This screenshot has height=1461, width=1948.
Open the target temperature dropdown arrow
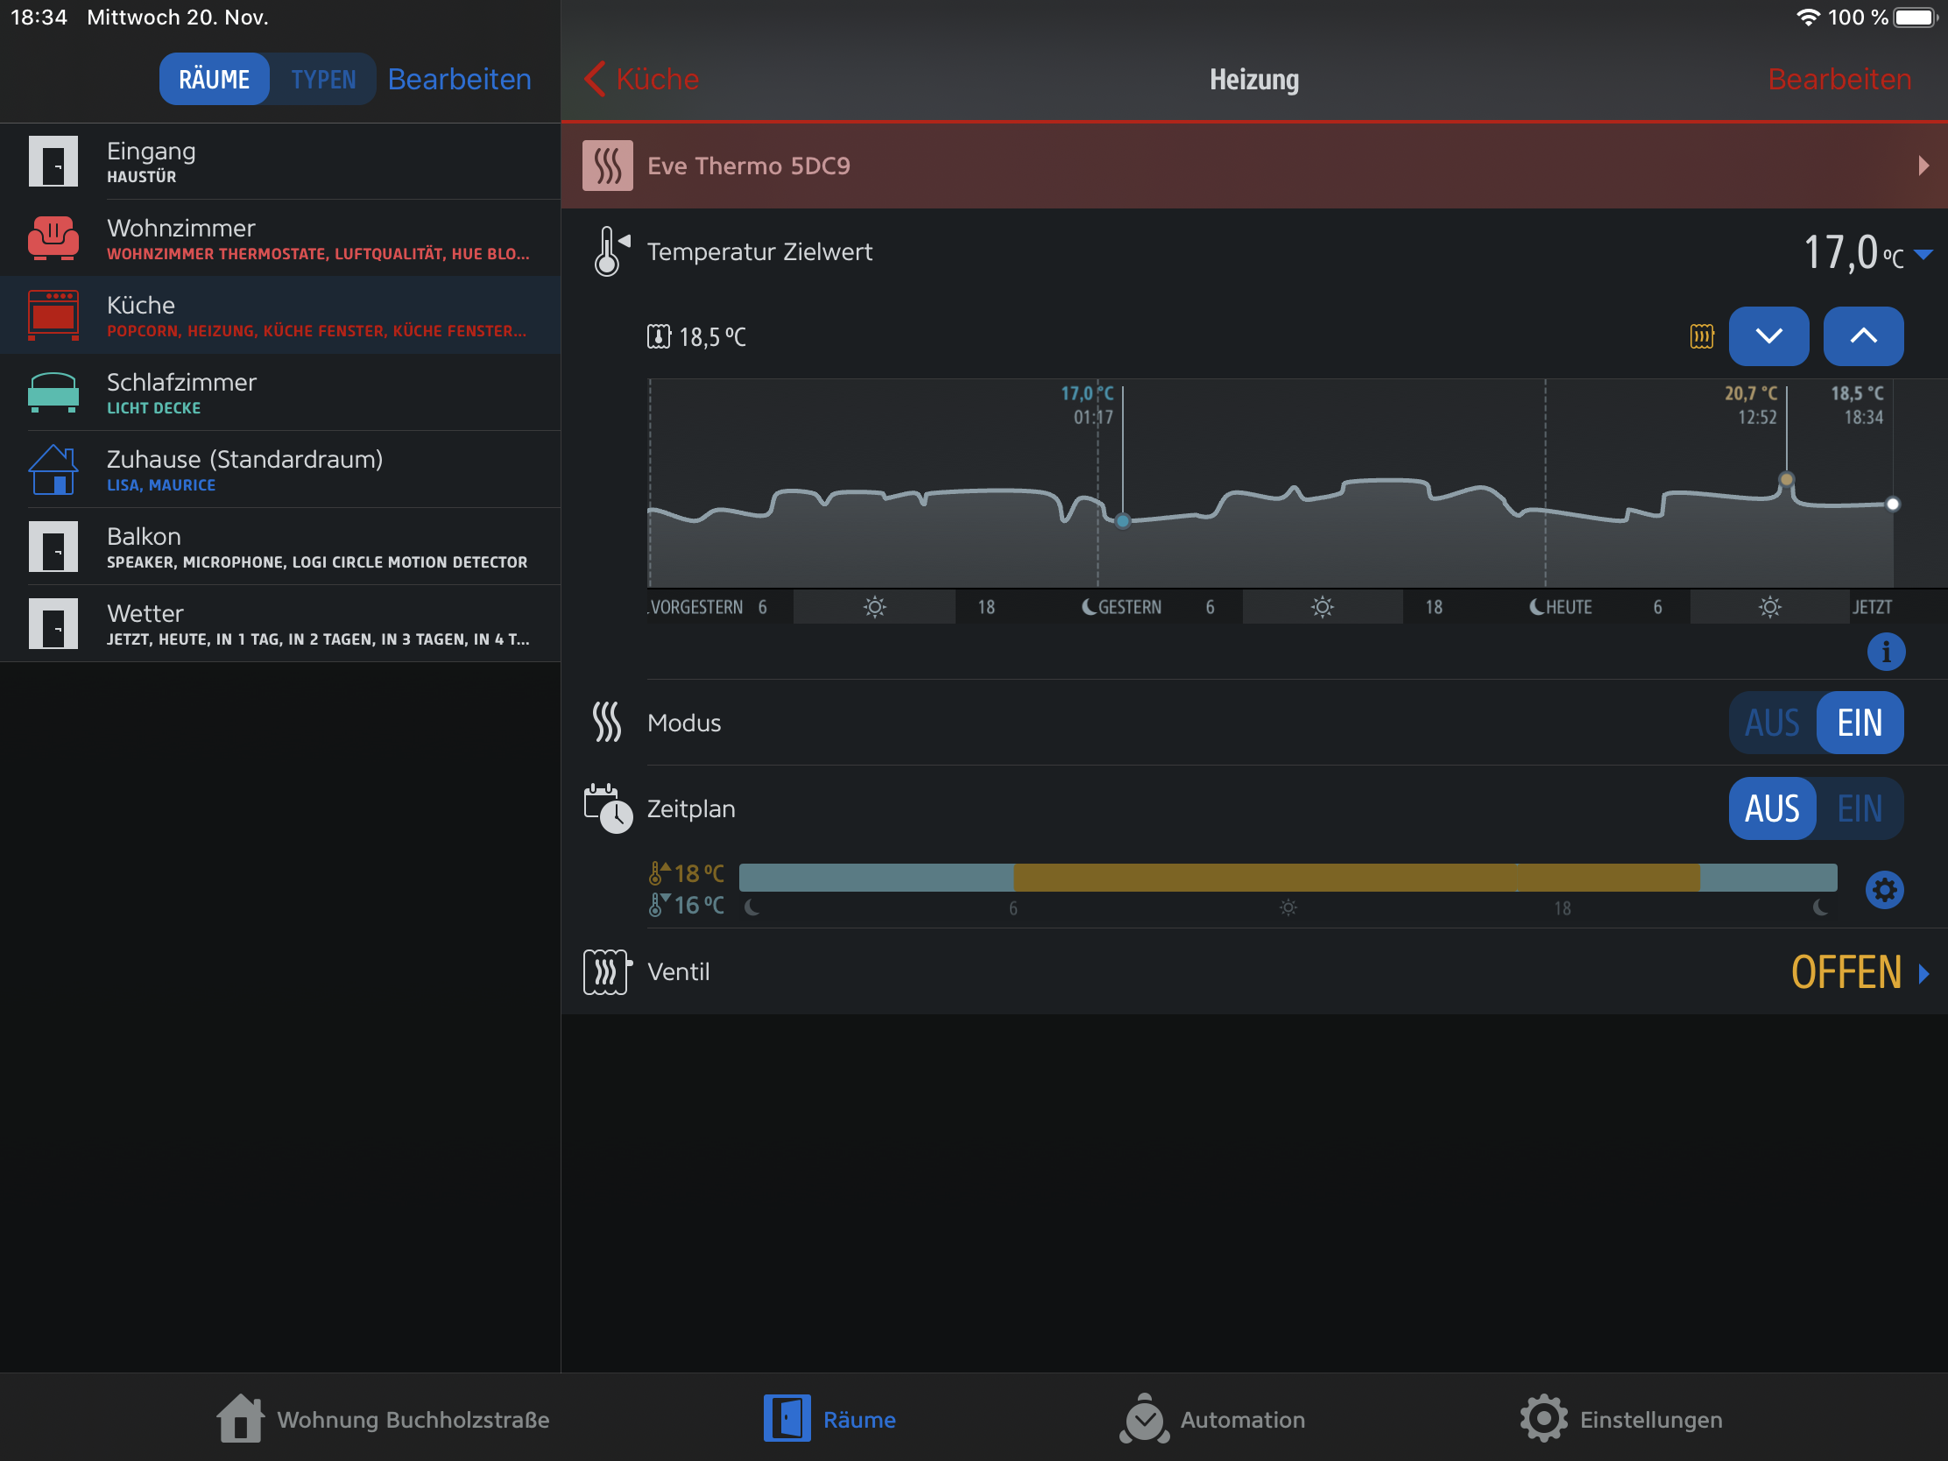(1923, 255)
